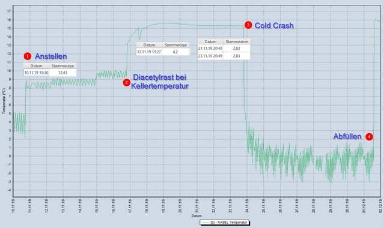Click the "2,83" value in the 21.11.19 row
This screenshot has width=384, height=228.
pos(237,49)
